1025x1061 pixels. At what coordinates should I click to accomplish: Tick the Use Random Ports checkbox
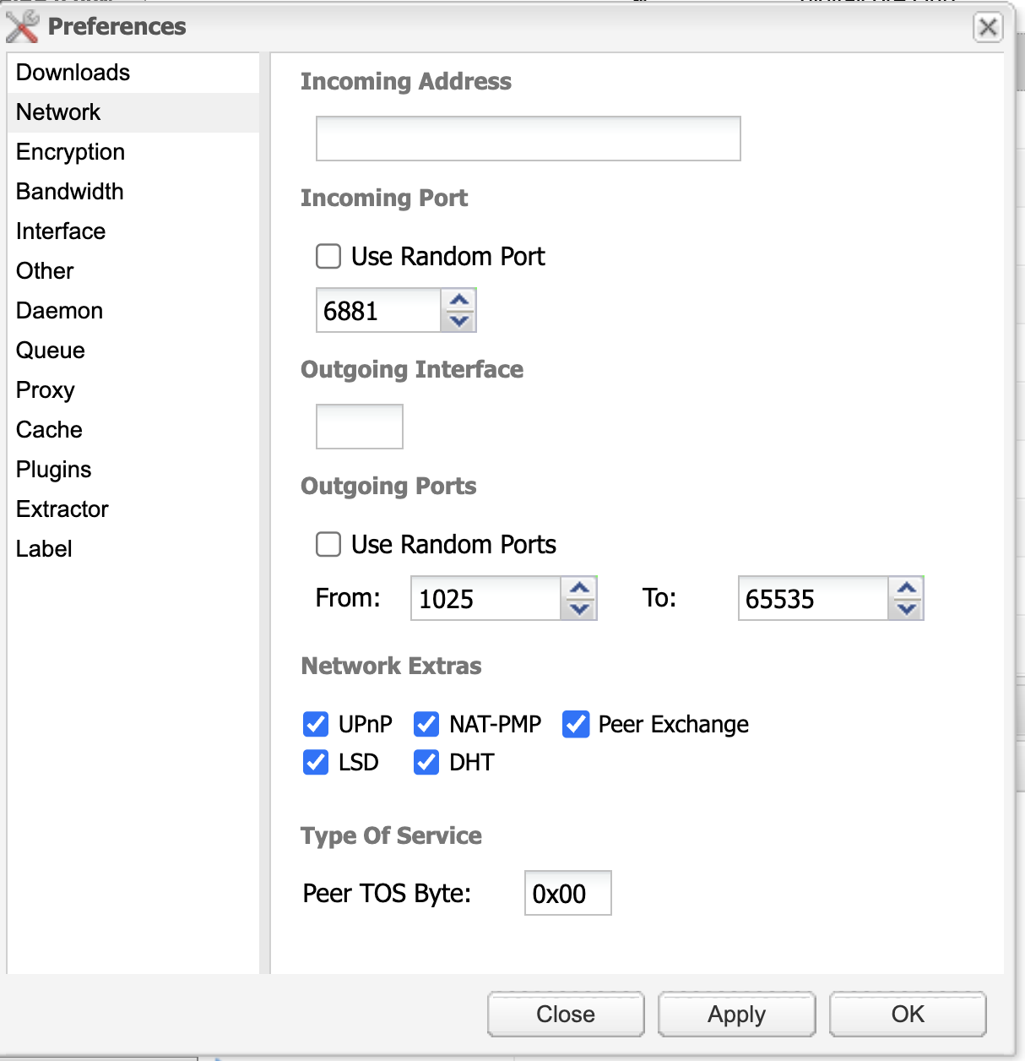(328, 544)
